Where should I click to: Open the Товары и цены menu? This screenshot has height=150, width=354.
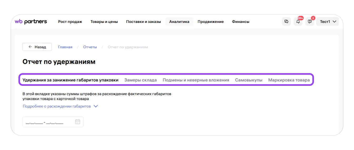pos(104,22)
